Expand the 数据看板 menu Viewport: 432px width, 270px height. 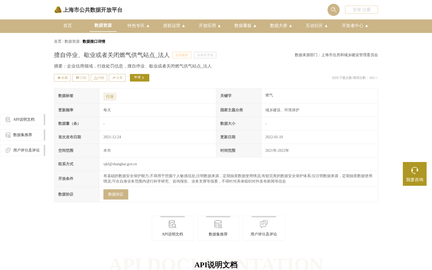click(245, 26)
